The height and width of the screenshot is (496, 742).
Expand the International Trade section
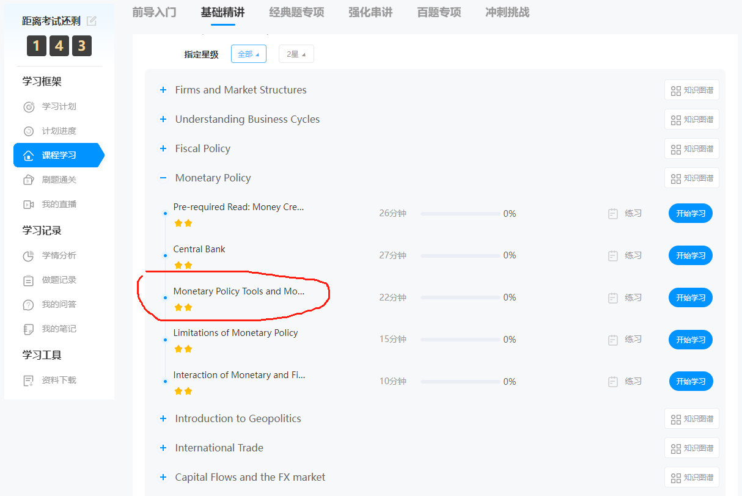point(163,448)
